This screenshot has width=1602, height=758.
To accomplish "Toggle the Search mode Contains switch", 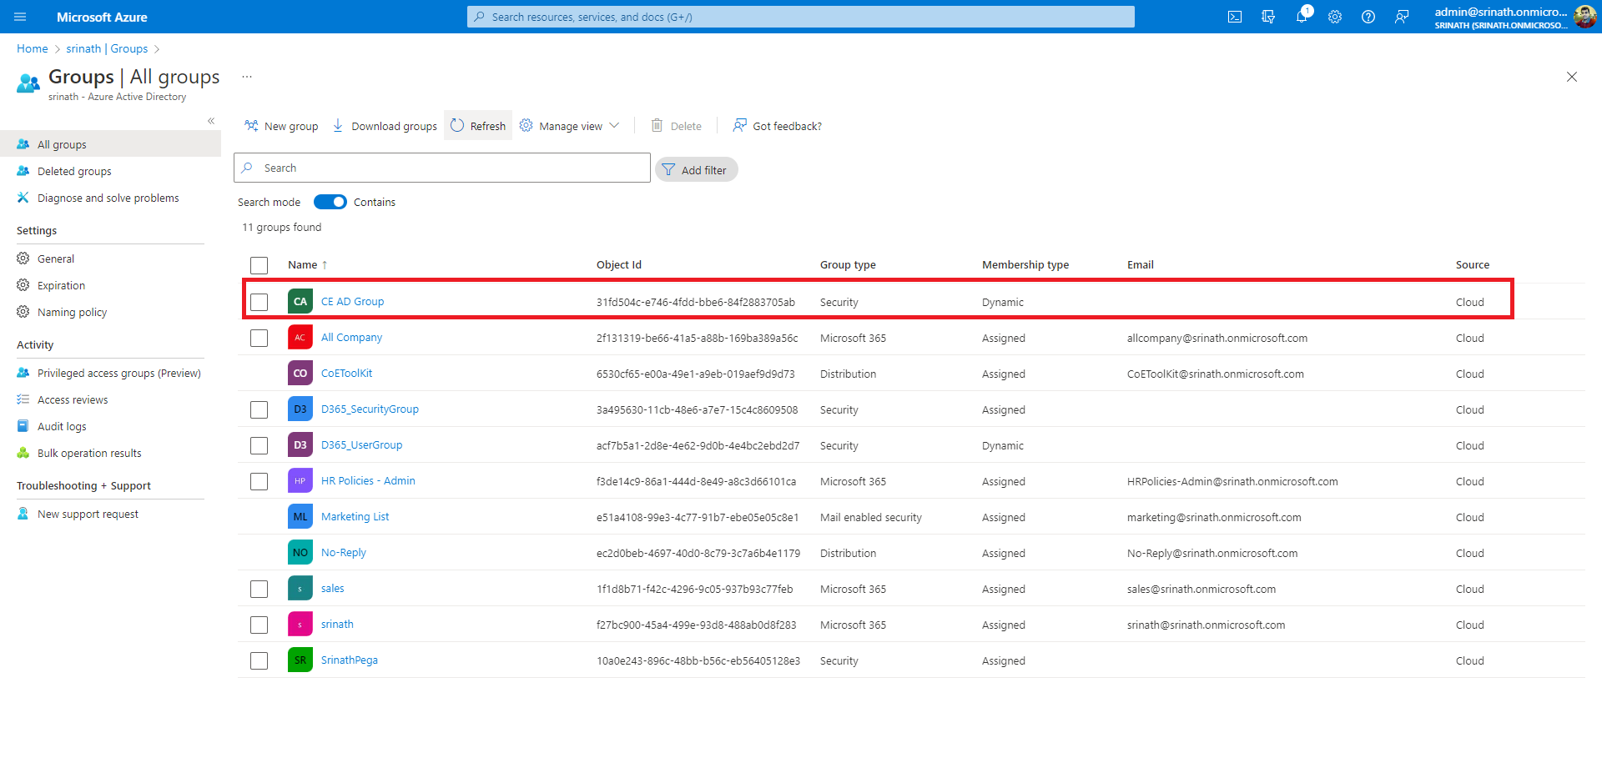I will [x=330, y=202].
